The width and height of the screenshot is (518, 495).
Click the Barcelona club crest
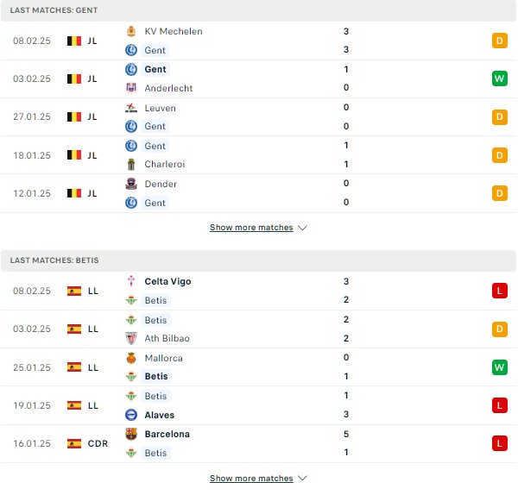[131, 434]
